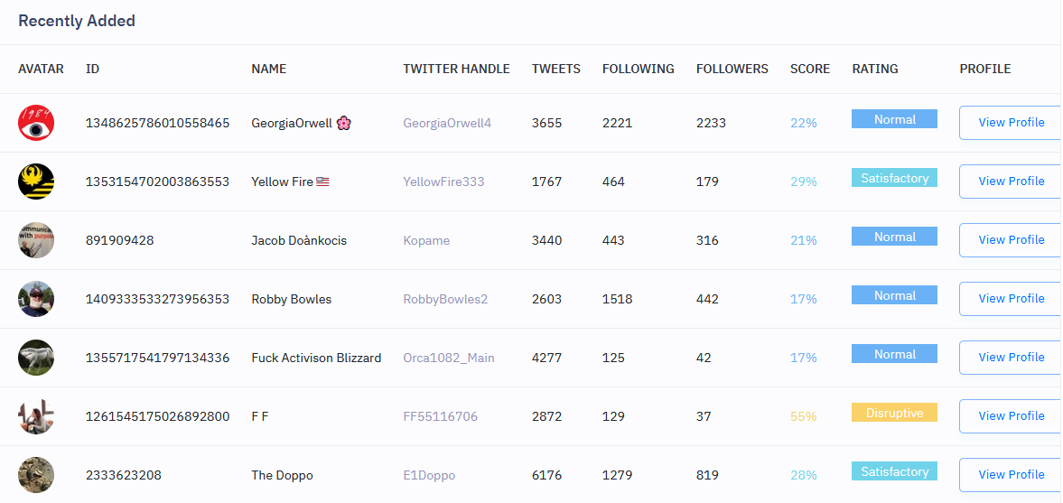Open View Profile for F F
Screen dimensions: 1063x503
click(x=1011, y=416)
